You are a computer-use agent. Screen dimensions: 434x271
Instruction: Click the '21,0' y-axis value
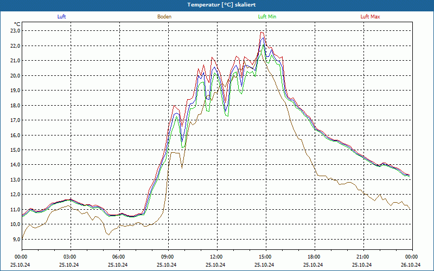click(x=16, y=61)
